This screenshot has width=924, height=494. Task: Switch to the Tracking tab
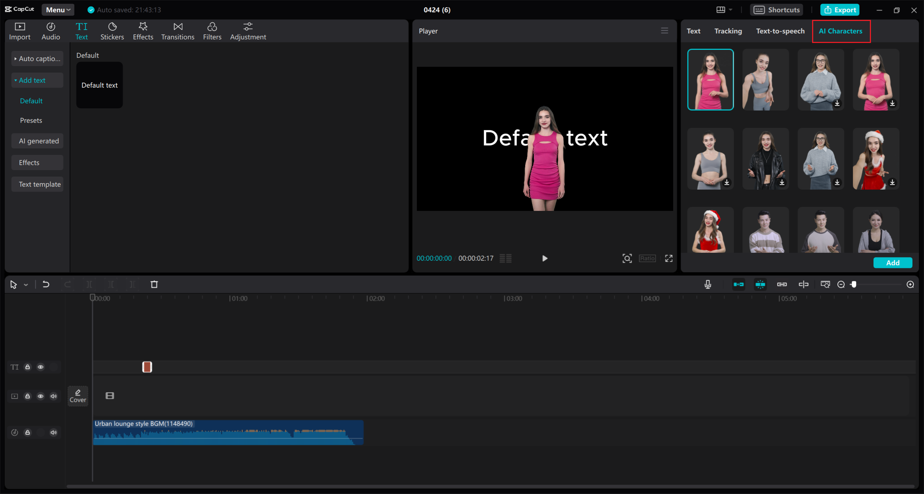point(728,31)
